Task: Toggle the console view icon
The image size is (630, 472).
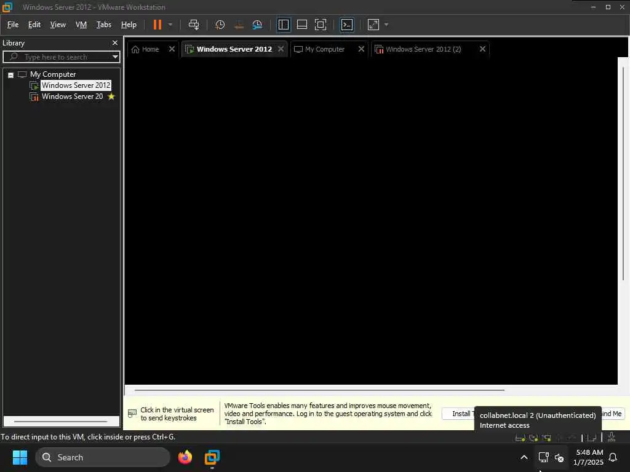Action: tap(347, 25)
